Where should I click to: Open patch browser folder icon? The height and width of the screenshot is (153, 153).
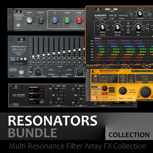pyautogui.click(x=22, y=59)
